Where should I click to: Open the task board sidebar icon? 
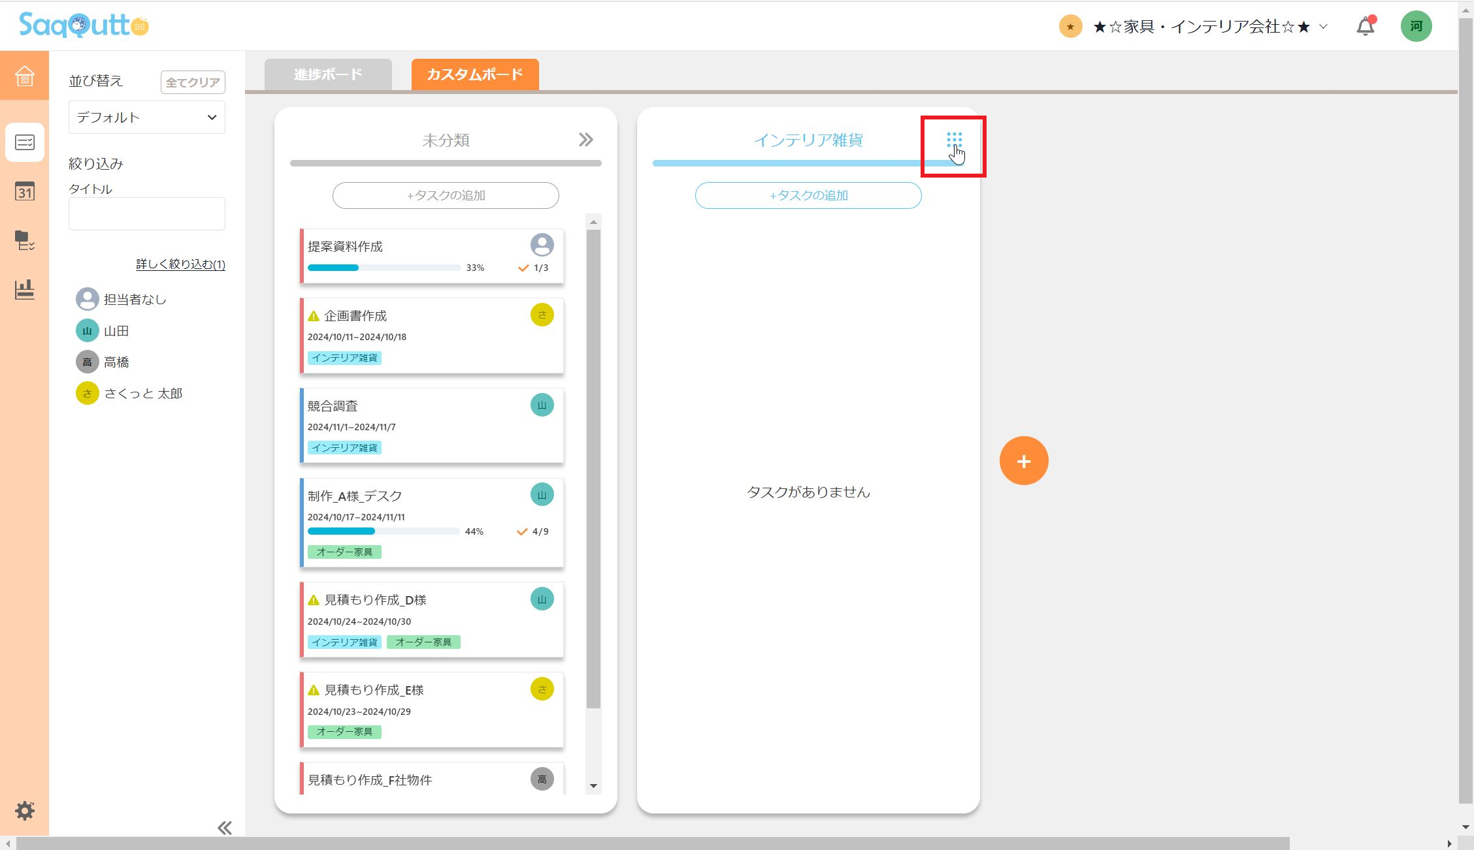(x=24, y=142)
